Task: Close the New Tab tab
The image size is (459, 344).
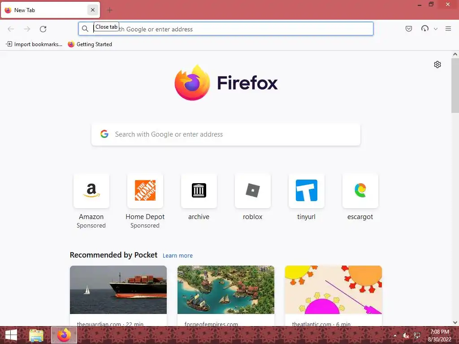Action: click(92, 10)
